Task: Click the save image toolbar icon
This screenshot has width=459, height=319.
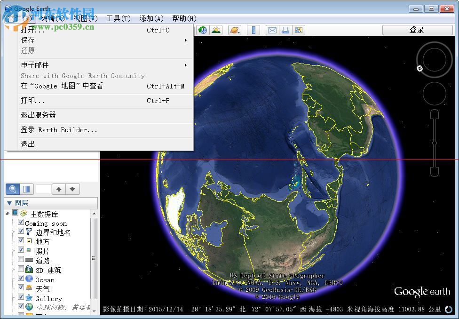Action: (x=298, y=30)
